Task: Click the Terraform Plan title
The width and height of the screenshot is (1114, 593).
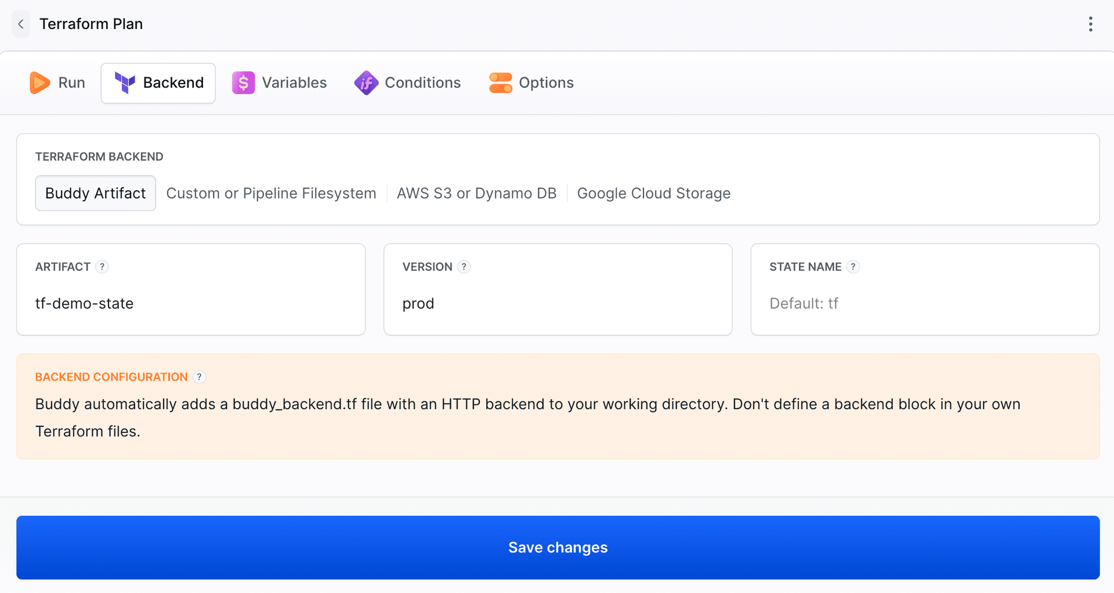Action: click(91, 24)
